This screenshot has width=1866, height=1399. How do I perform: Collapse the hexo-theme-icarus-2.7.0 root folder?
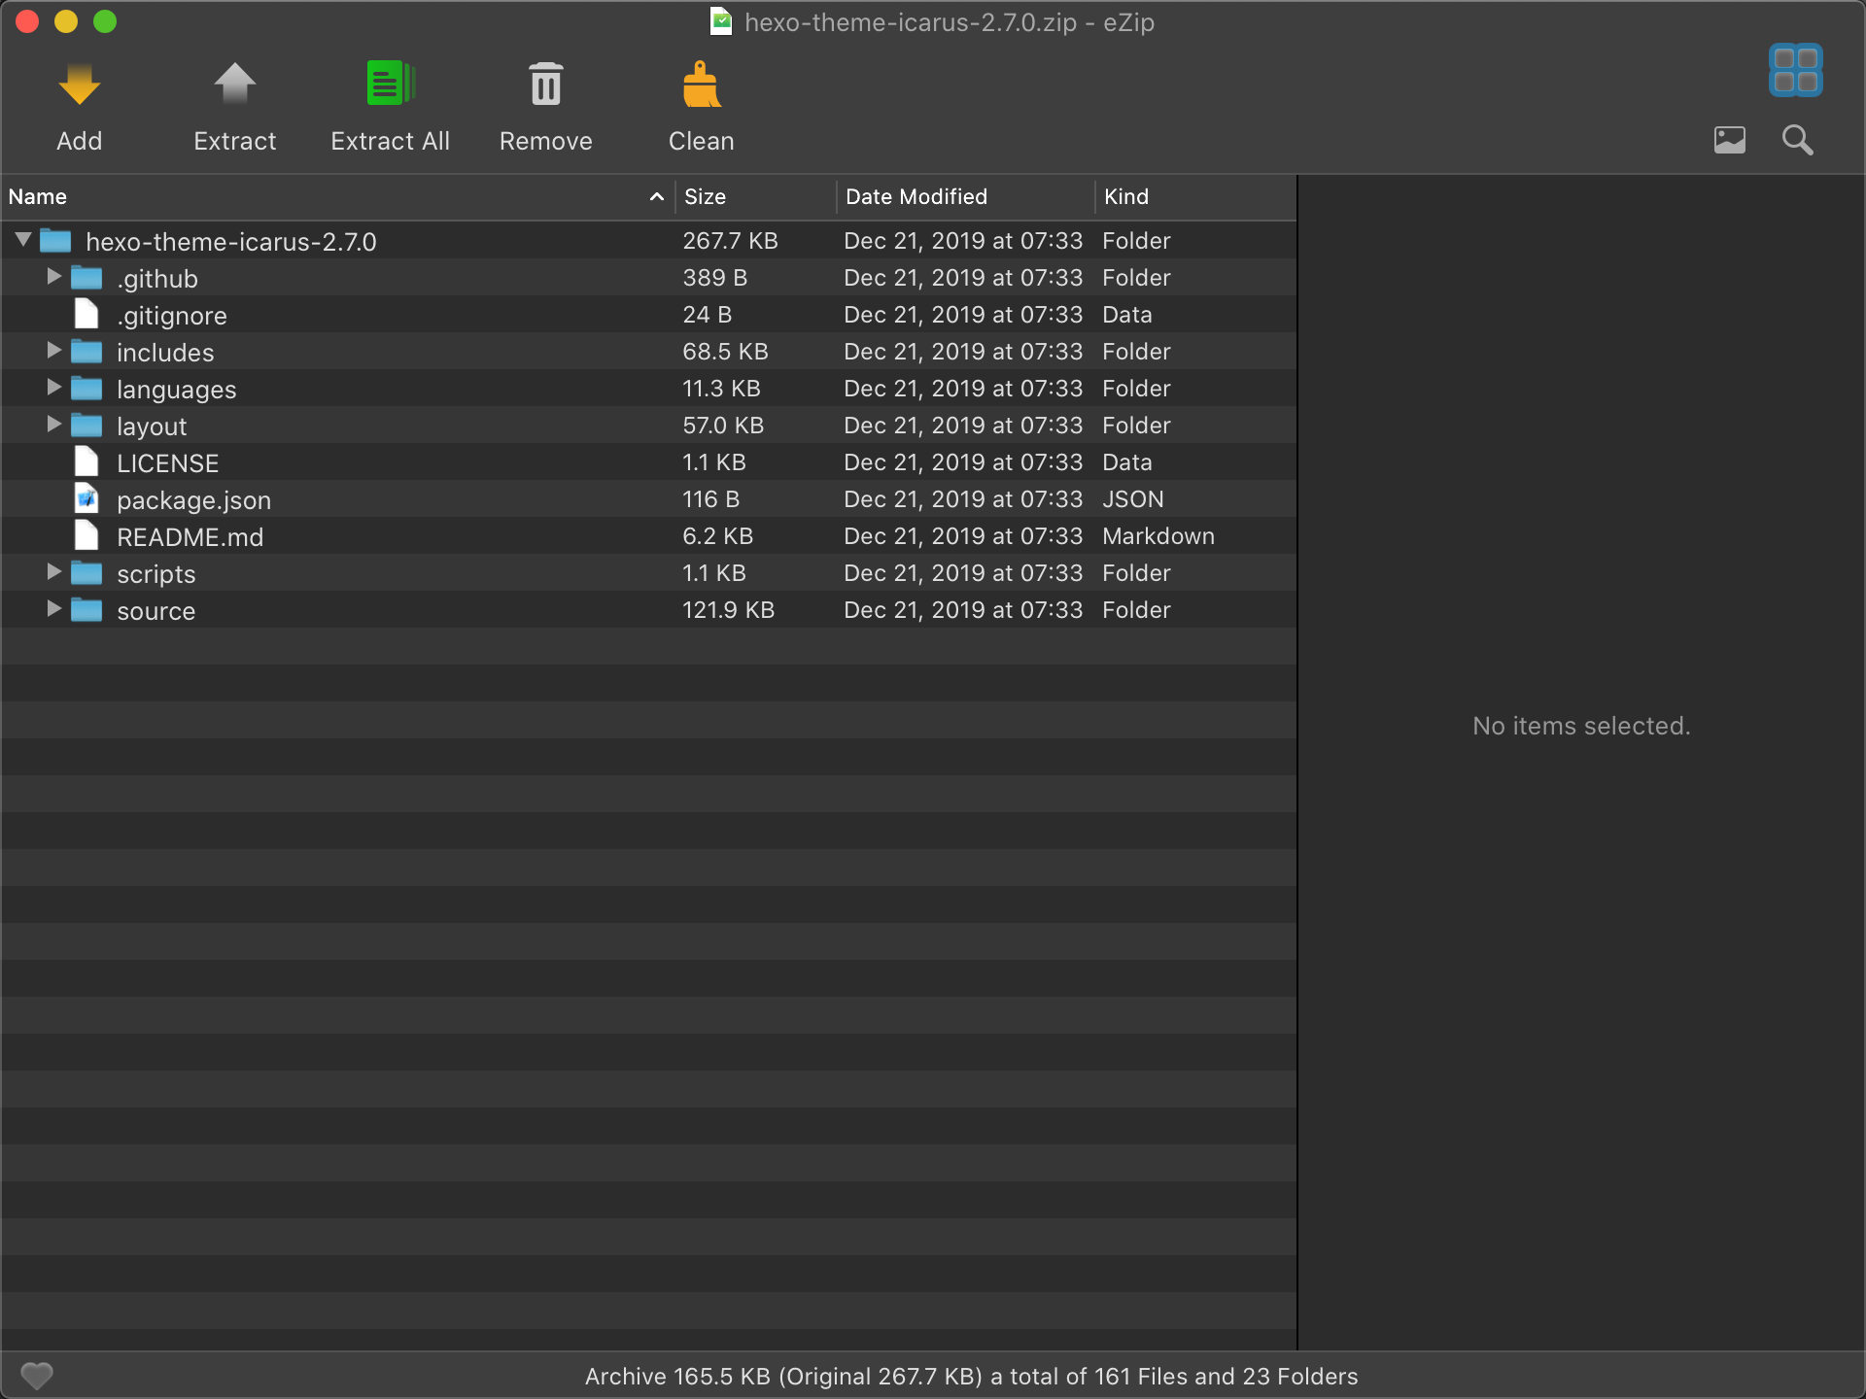click(x=23, y=239)
